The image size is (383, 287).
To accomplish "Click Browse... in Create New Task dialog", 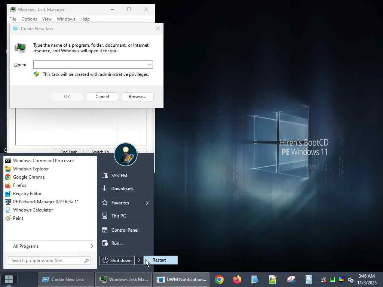I will 138,97.
